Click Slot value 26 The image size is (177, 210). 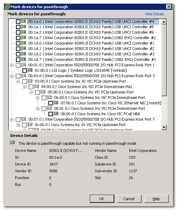click(x=131, y=178)
